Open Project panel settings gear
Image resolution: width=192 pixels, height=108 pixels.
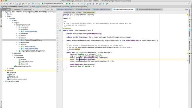click(52, 9)
